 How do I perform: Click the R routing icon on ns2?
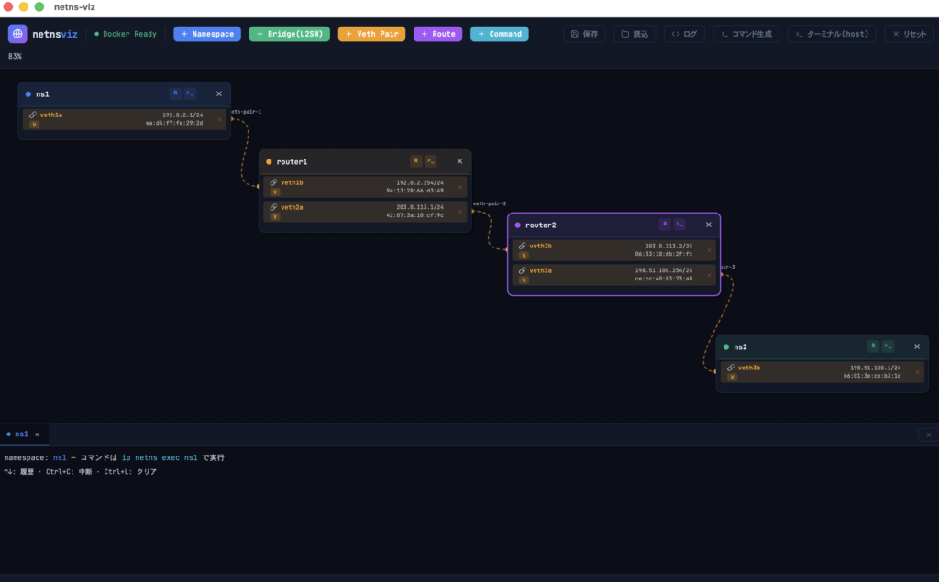[x=873, y=346]
